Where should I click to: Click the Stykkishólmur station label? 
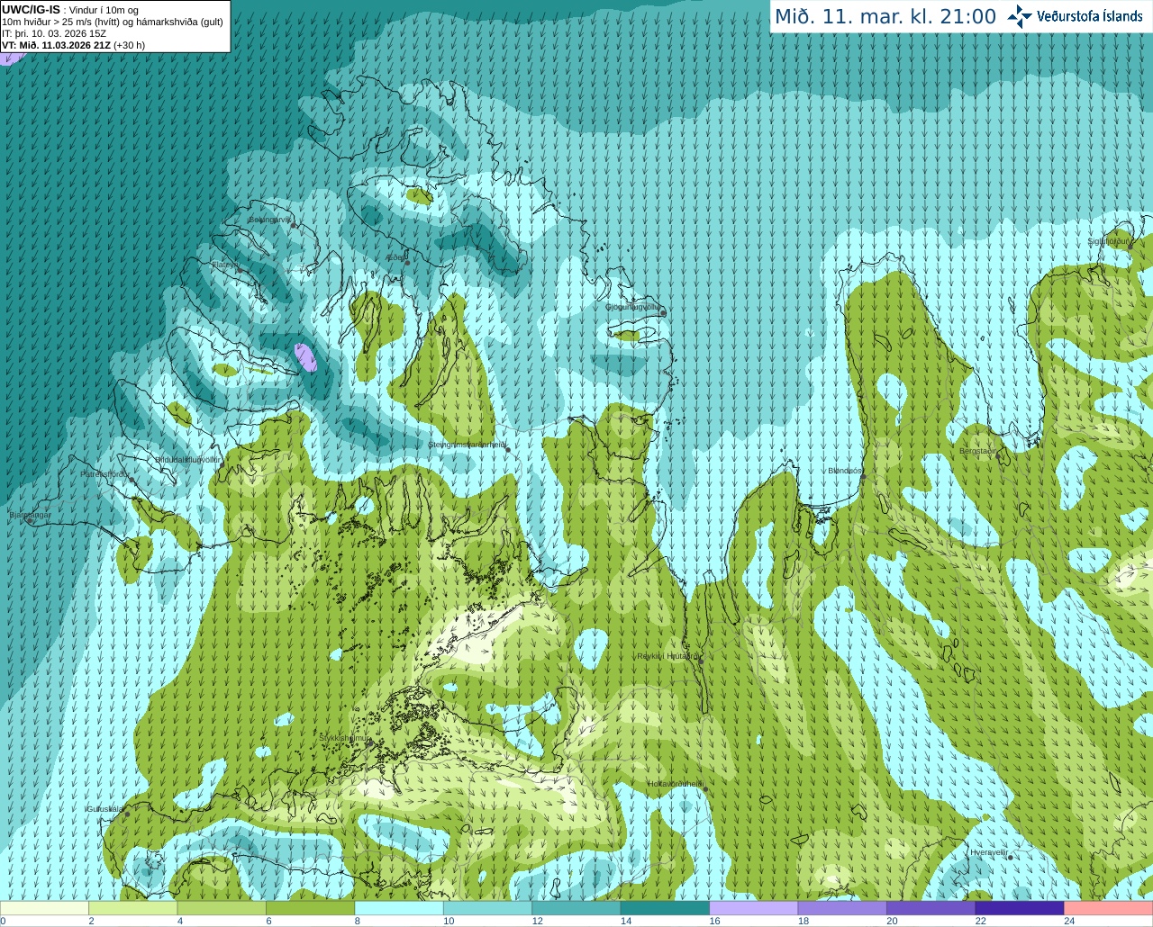[344, 738]
